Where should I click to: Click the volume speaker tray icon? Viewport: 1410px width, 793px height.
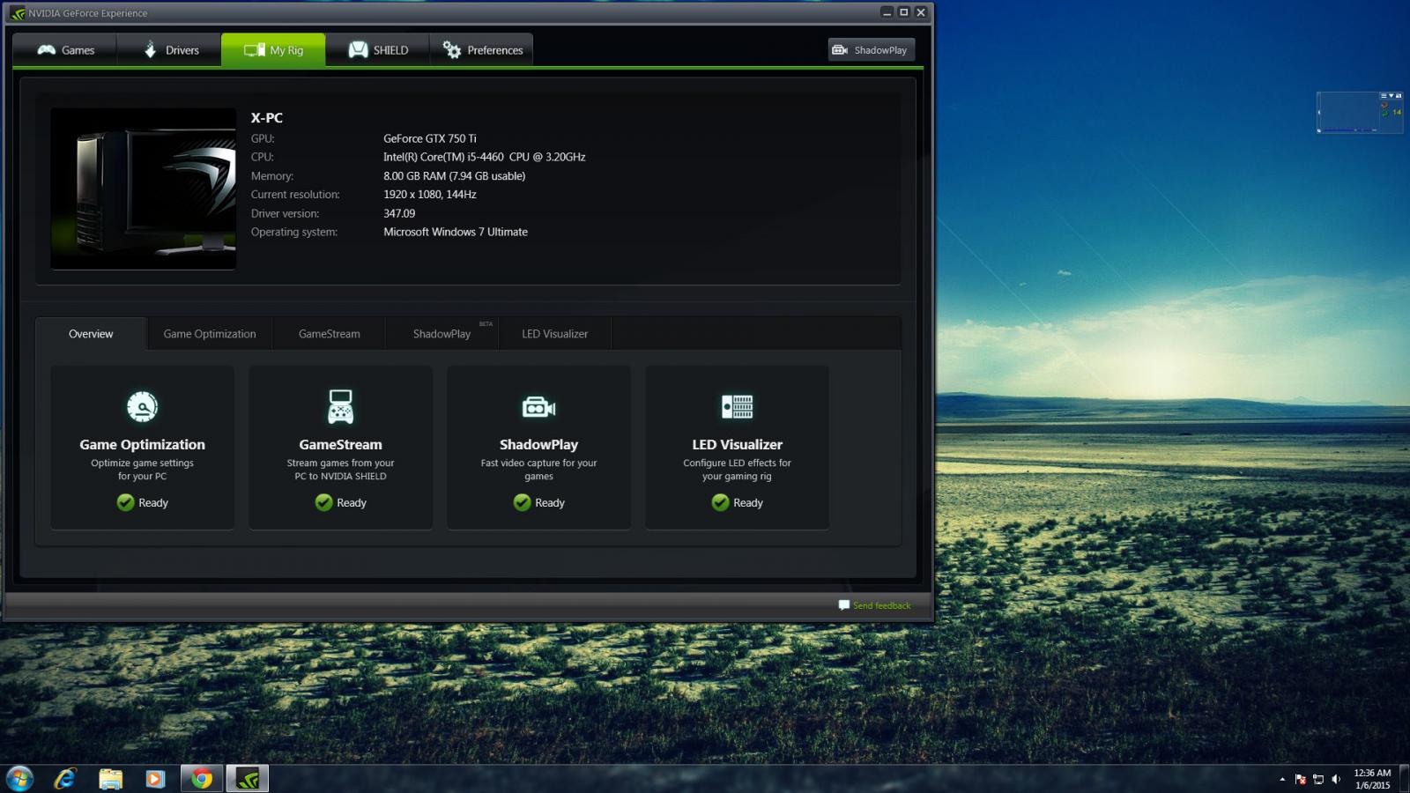point(1336,779)
